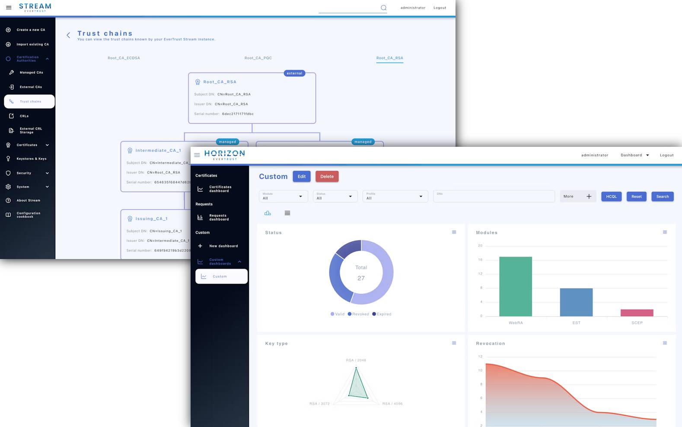Image resolution: width=682 pixels, height=427 pixels.
Task: Click the plus icon beside More
Action: tap(589, 196)
